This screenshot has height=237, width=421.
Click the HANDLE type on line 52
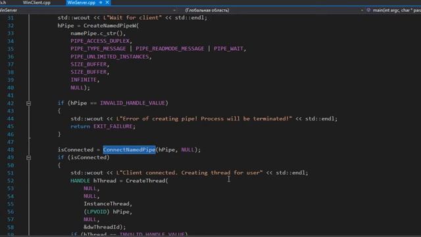point(80,181)
